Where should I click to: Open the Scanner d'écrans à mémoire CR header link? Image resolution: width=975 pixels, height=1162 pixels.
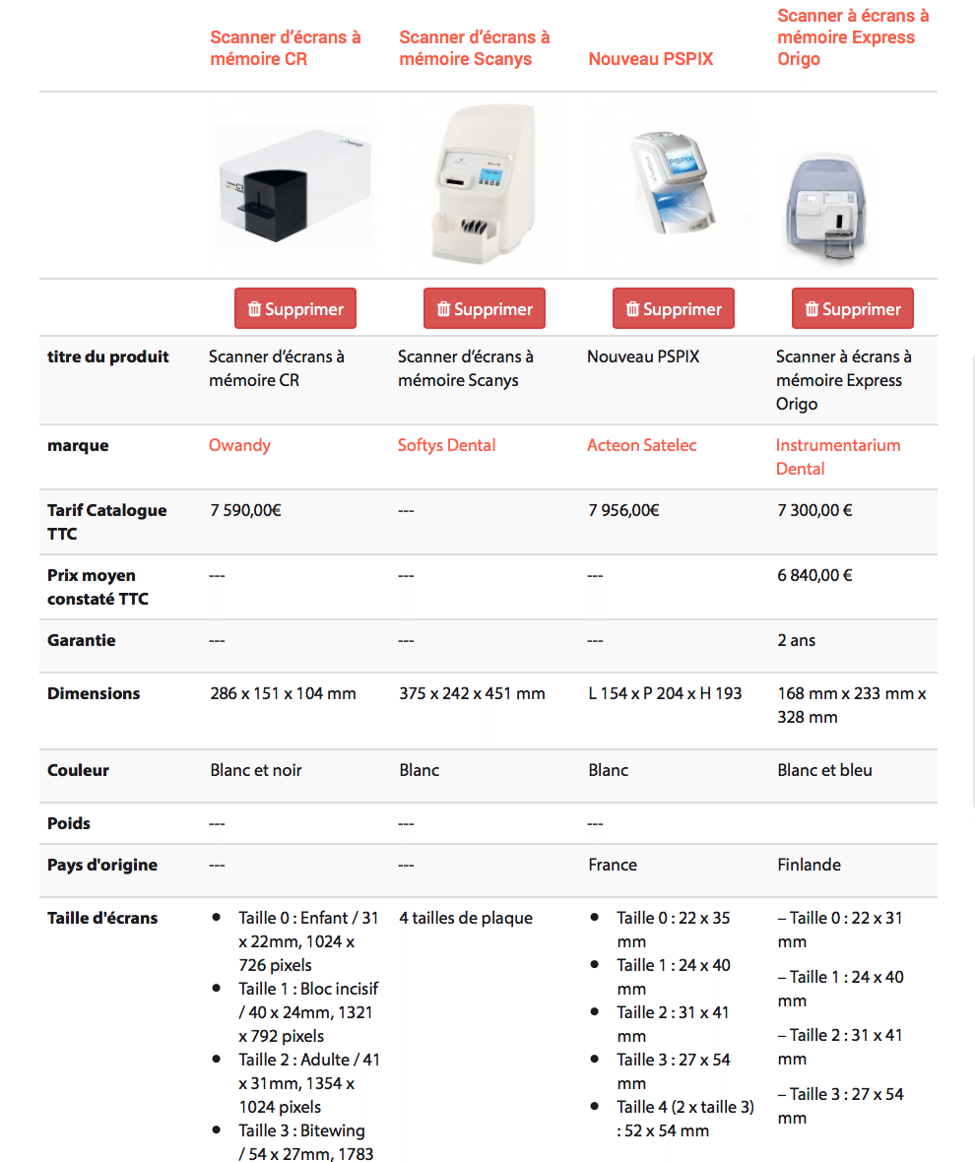pyautogui.click(x=285, y=48)
